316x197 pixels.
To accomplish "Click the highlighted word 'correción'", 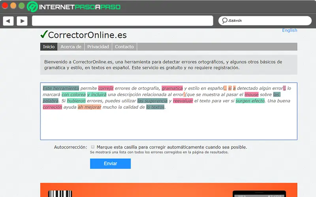I will 53,107.
